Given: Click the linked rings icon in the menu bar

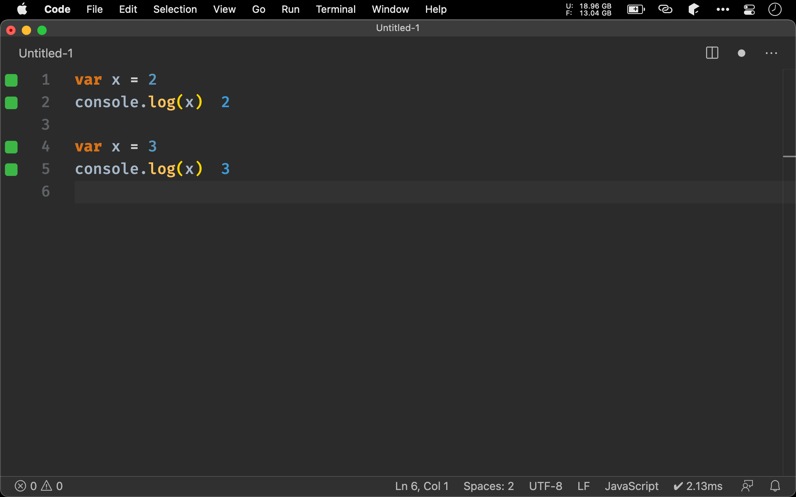Looking at the screenshot, I should [665, 9].
